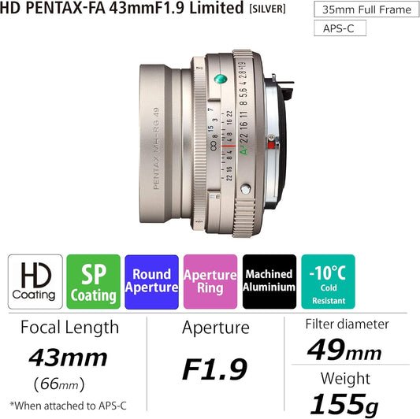420x419 pixels.
Task: Click the HD Coating badge icon
Action: pos(35,282)
